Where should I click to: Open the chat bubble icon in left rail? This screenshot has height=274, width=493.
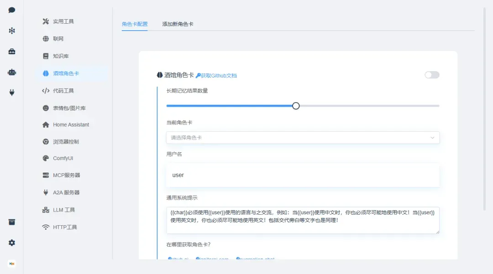(12, 10)
